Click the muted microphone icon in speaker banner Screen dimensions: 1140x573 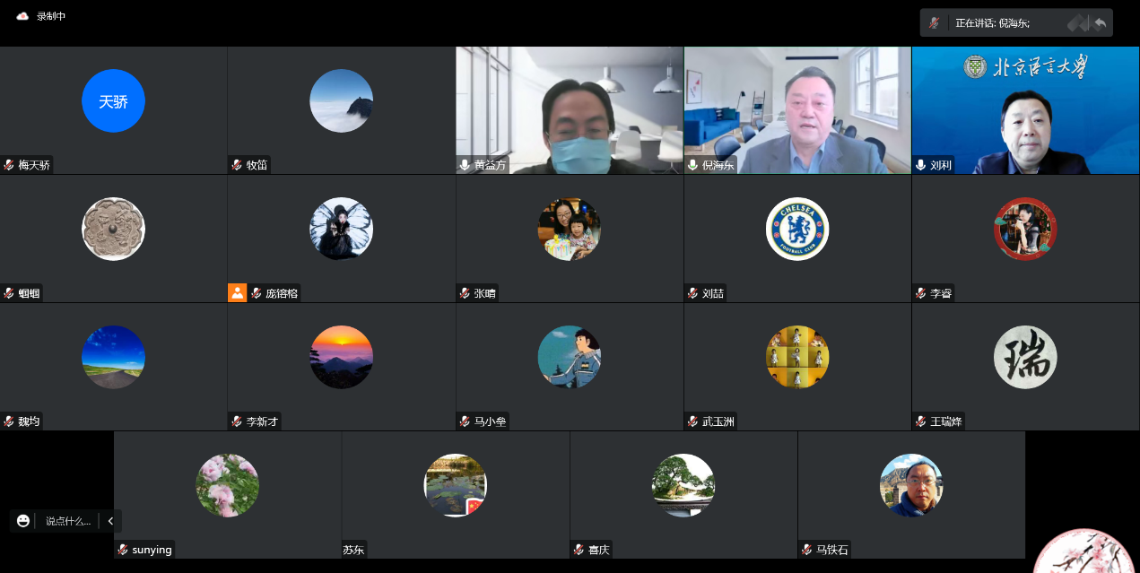(x=935, y=22)
